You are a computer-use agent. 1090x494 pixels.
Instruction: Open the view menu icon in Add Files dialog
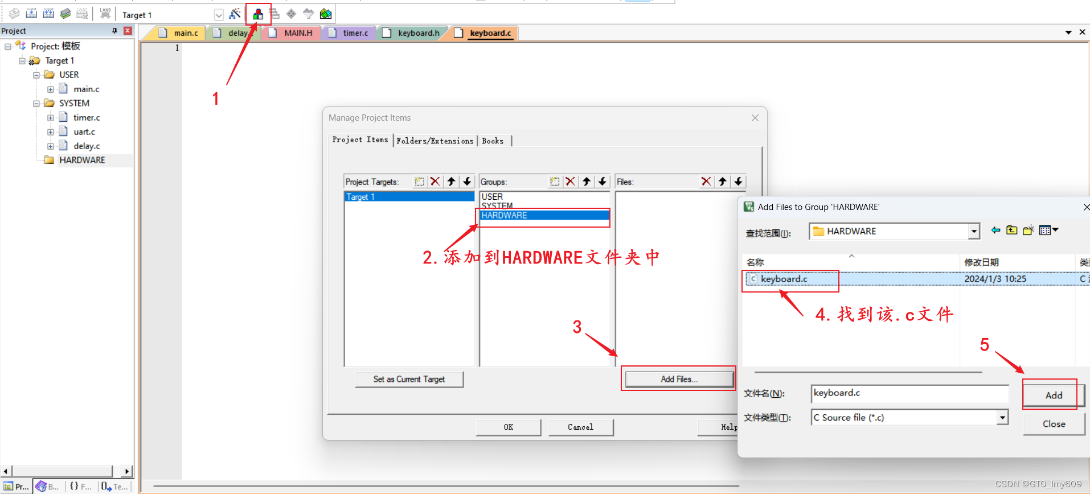click(1048, 230)
